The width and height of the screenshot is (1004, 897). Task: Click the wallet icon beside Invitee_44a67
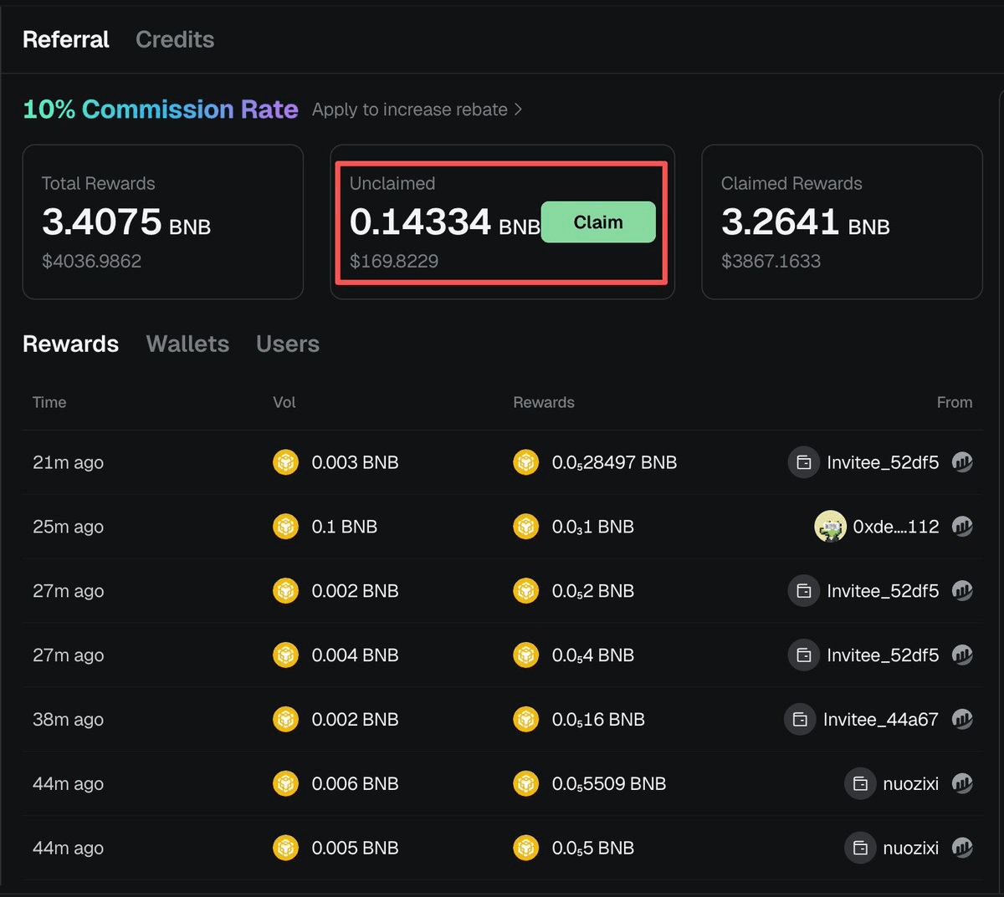(800, 719)
